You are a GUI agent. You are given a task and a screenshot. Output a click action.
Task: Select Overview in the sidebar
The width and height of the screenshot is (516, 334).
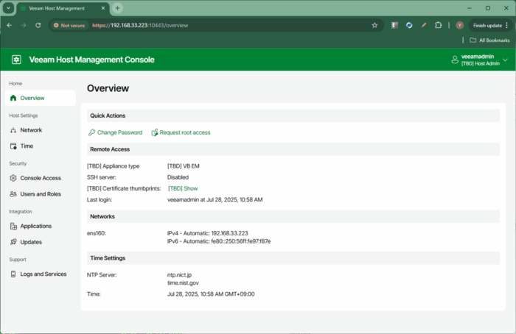(x=41, y=98)
